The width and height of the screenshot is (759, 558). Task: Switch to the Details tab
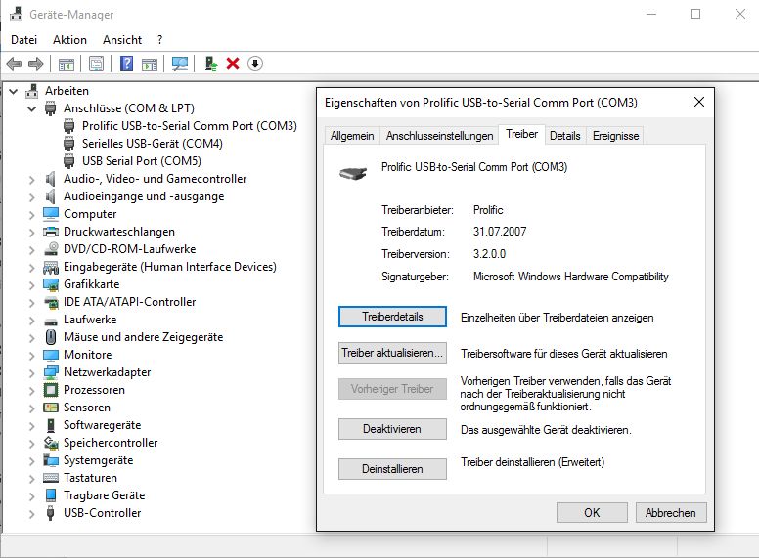pos(565,136)
